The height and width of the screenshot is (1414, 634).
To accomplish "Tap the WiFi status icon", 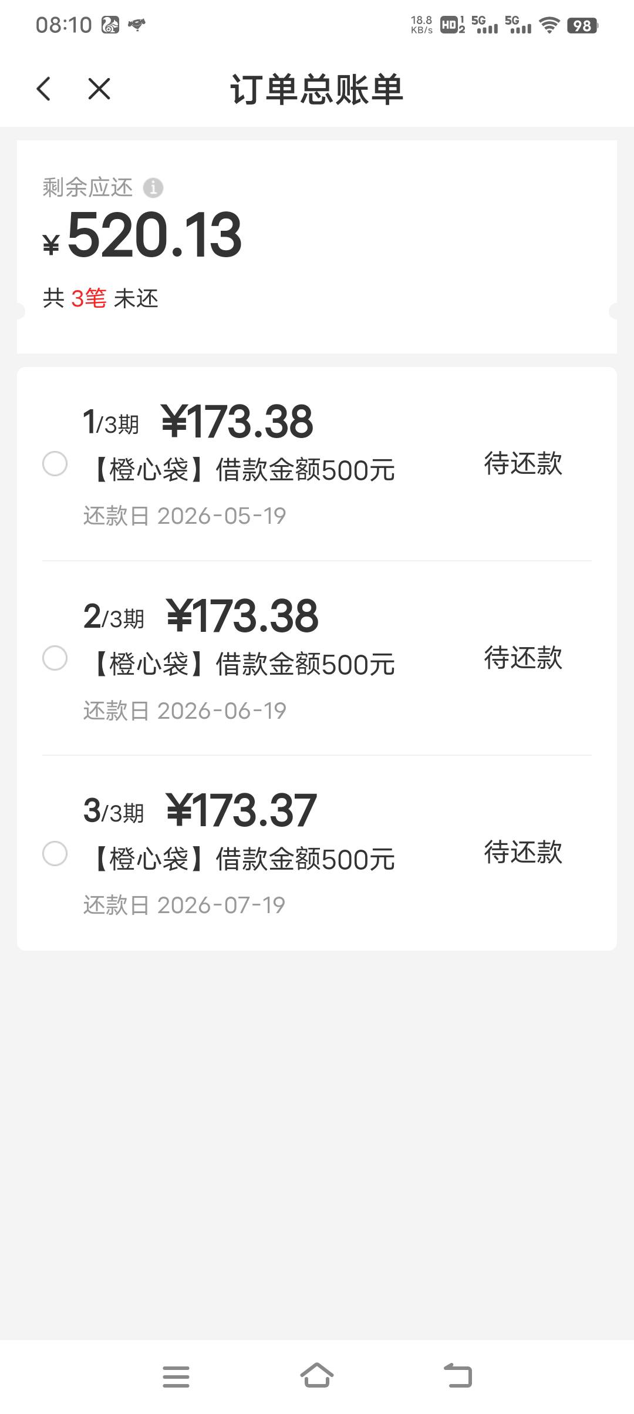I will point(549,25).
